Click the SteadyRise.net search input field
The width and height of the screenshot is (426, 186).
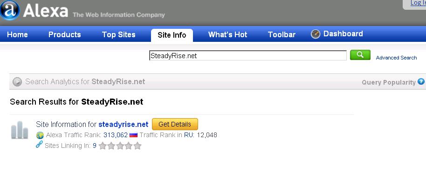(x=247, y=56)
